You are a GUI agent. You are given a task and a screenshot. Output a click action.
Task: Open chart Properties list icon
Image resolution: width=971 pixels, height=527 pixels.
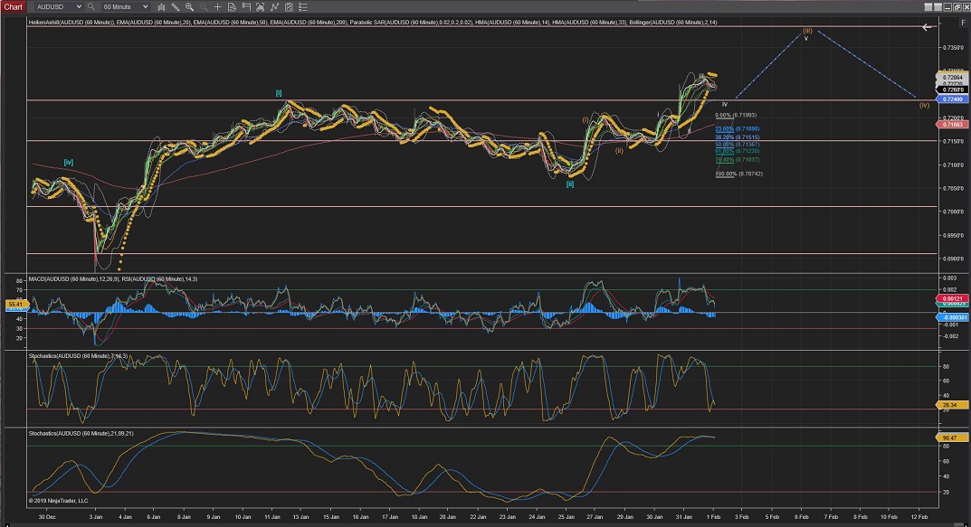(303, 7)
